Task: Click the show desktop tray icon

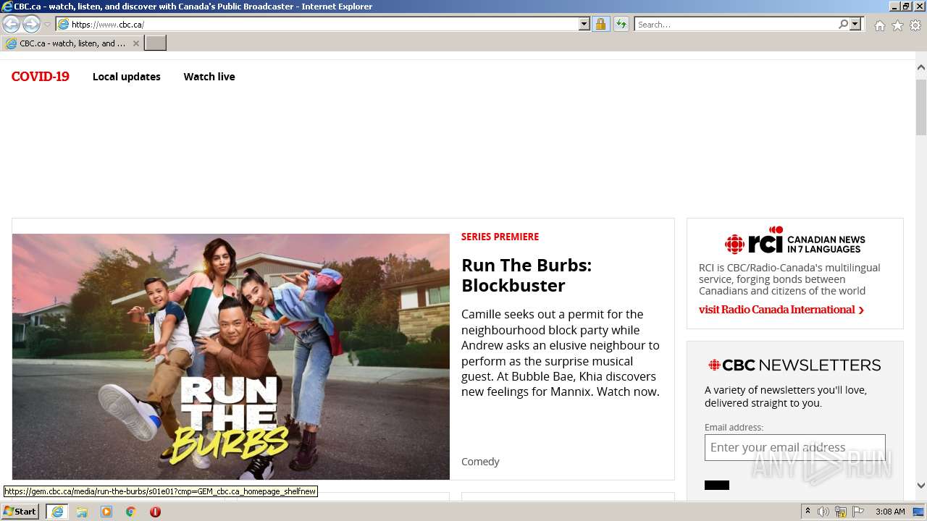Action: pyautogui.click(x=919, y=512)
